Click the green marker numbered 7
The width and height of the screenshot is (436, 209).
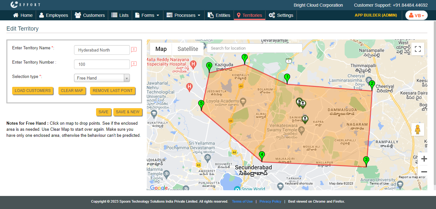point(244,59)
